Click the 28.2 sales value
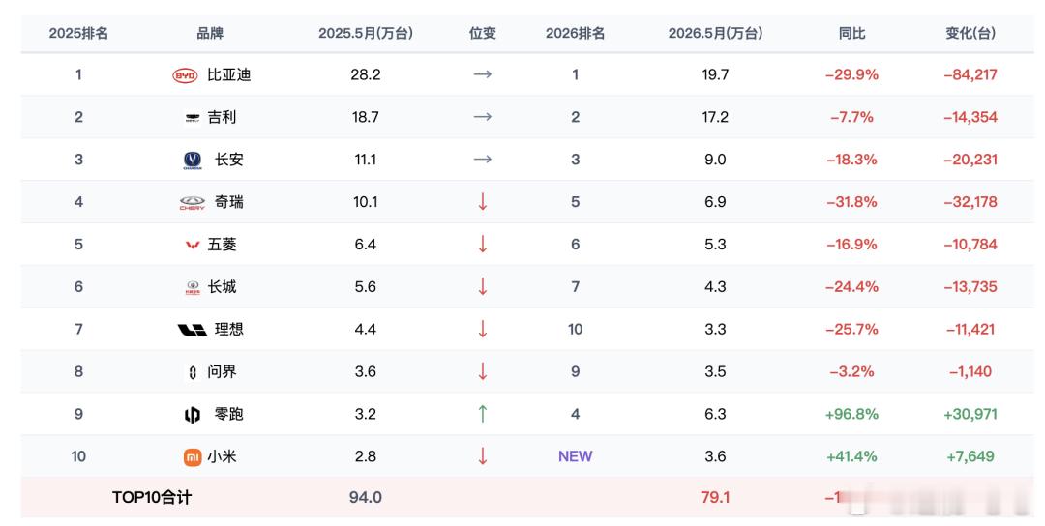Viewport: 1045px width, 526px height. click(x=365, y=74)
